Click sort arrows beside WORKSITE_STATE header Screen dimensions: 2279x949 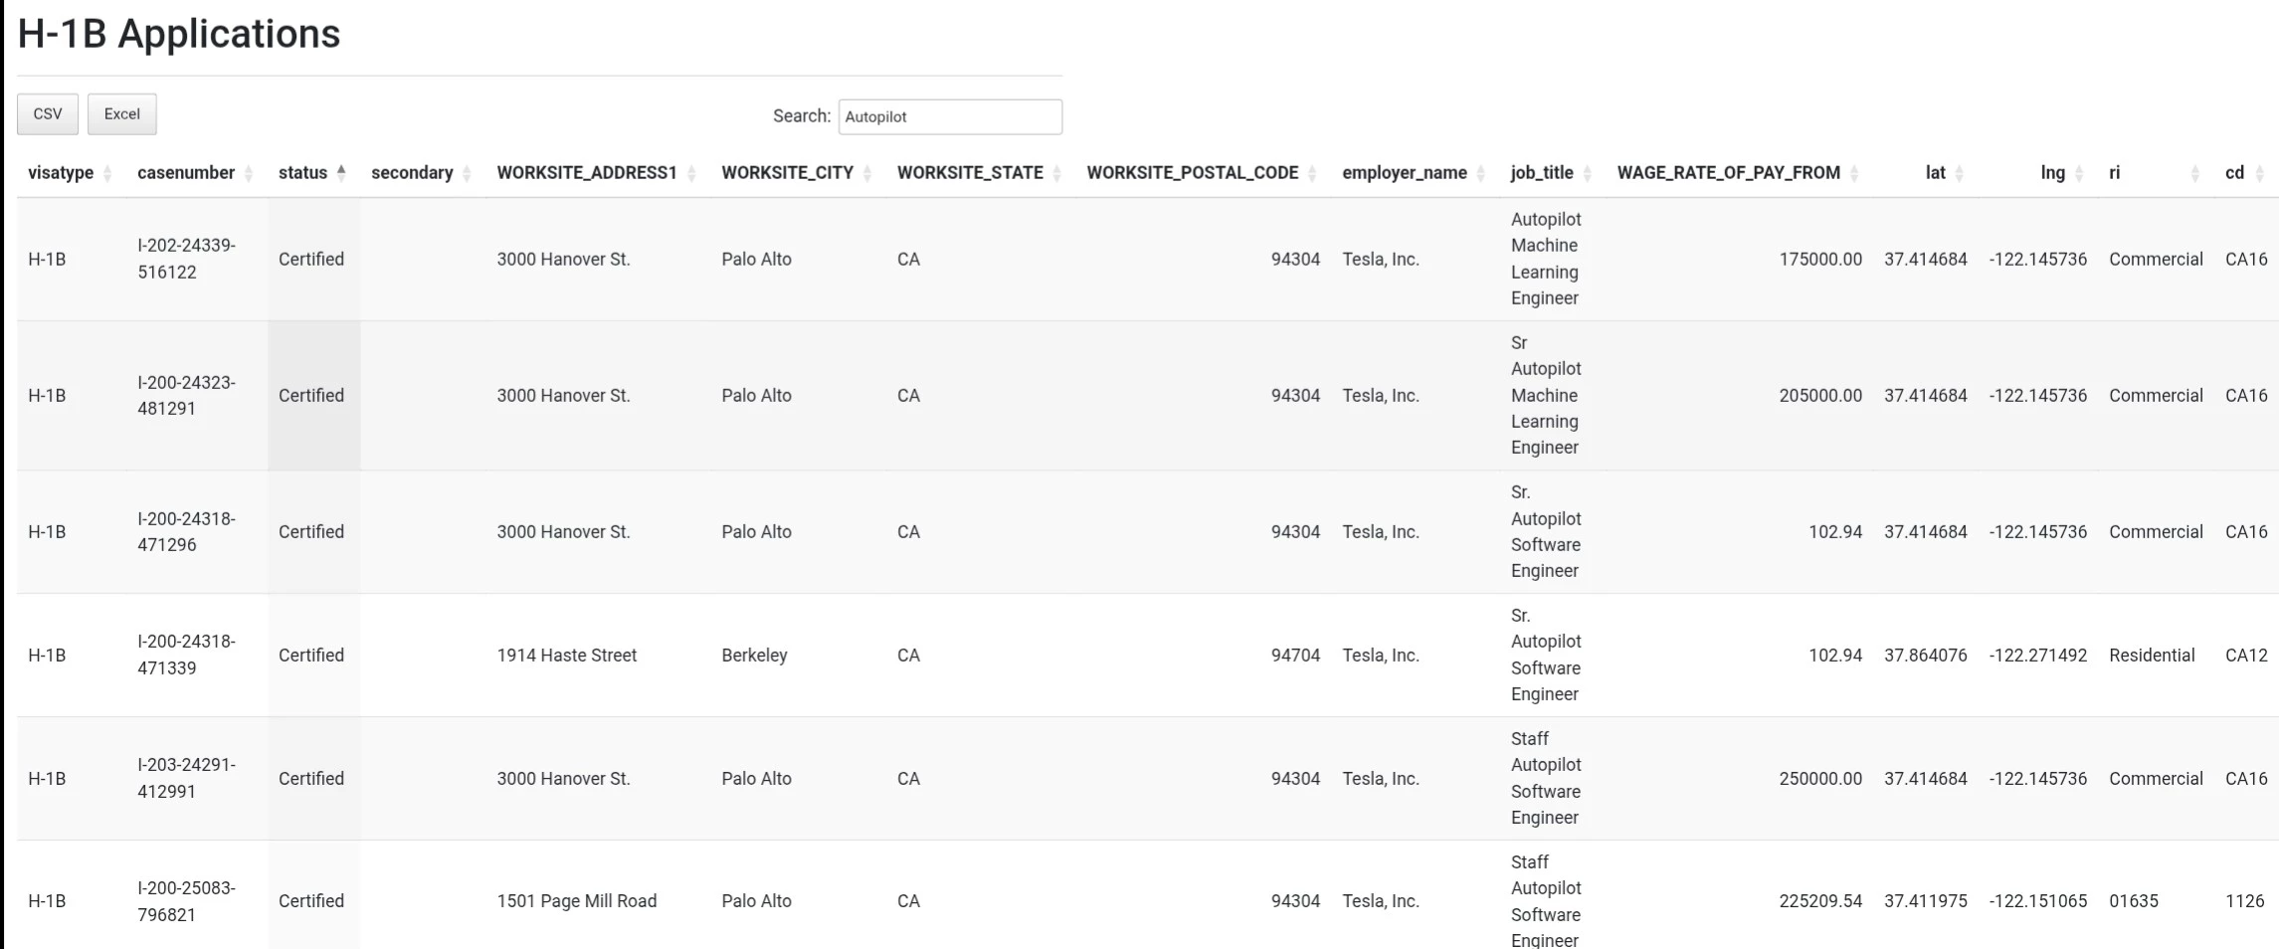(1056, 173)
